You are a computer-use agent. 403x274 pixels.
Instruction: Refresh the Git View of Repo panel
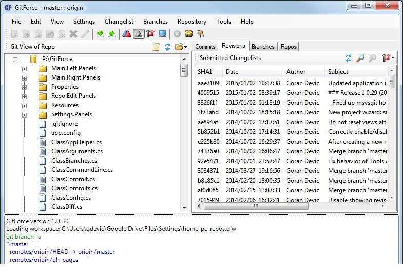167,47
